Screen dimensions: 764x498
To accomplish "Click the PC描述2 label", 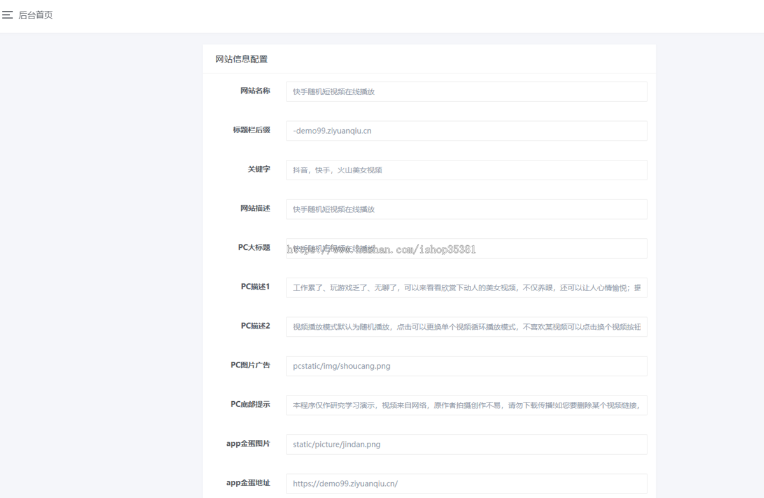I will click(255, 326).
